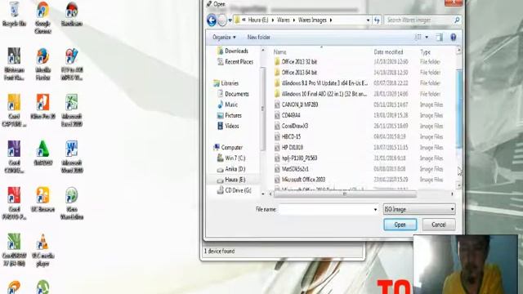Select the CANON_IJ MP280 image file

(300, 105)
